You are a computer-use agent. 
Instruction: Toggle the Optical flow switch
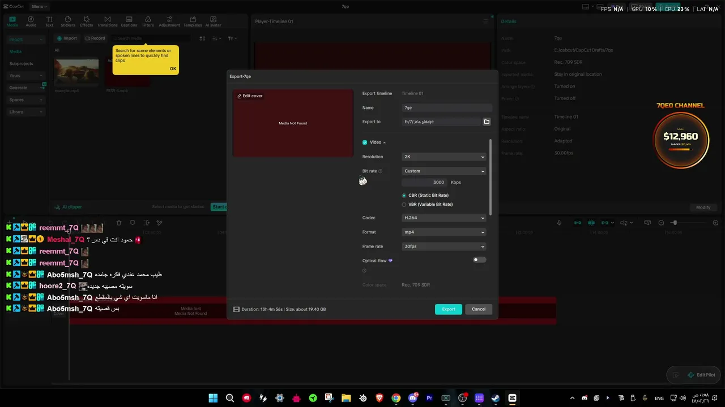(x=479, y=260)
